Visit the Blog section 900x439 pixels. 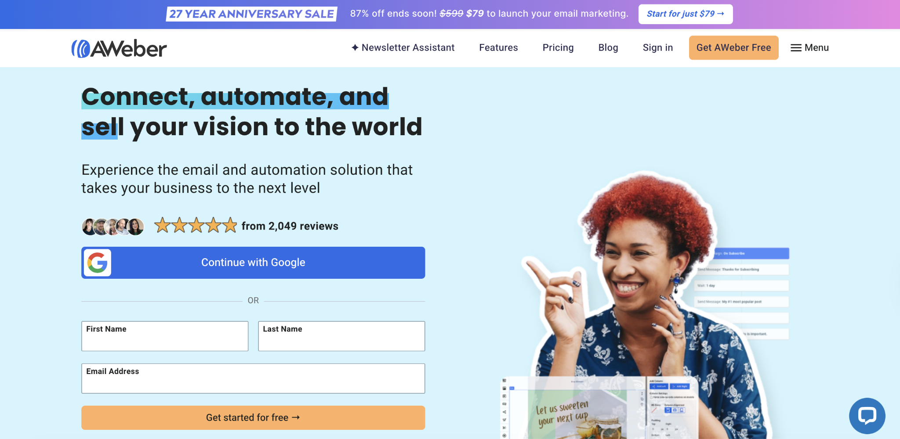608,48
